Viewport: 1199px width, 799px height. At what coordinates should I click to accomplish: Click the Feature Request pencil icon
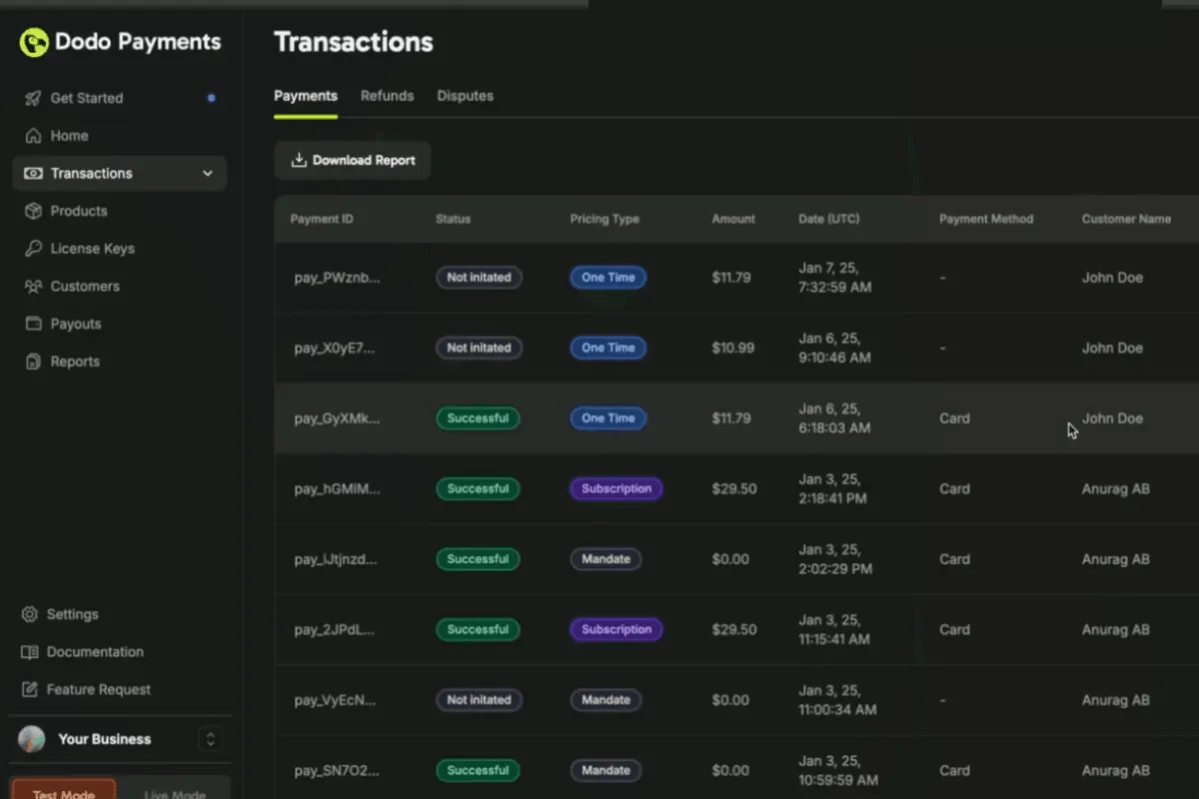[x=29, y=690]
